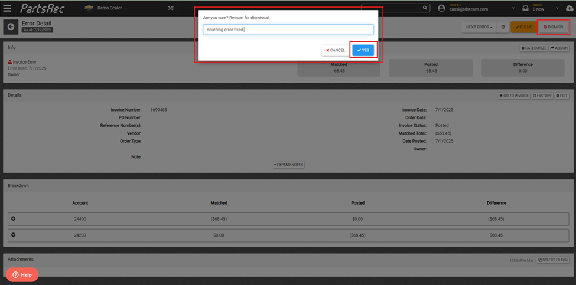Click the Categorize button
The image size is (576, 285).
click(533, 48)
